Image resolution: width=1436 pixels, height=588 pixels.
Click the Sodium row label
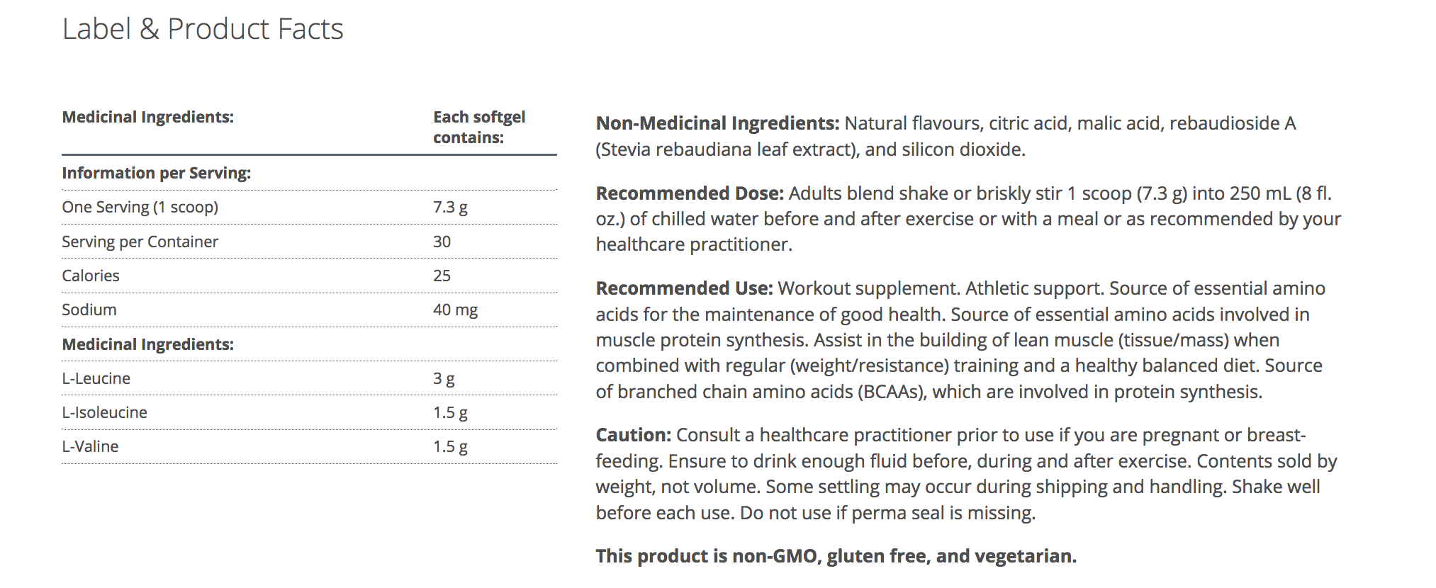click(x=89, y=310)
